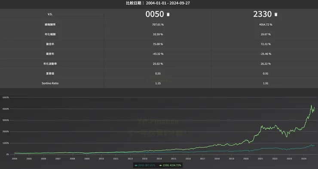Click the 夏普值 row label
Viewport: 318px width, 169px height.
coord(50,73)
